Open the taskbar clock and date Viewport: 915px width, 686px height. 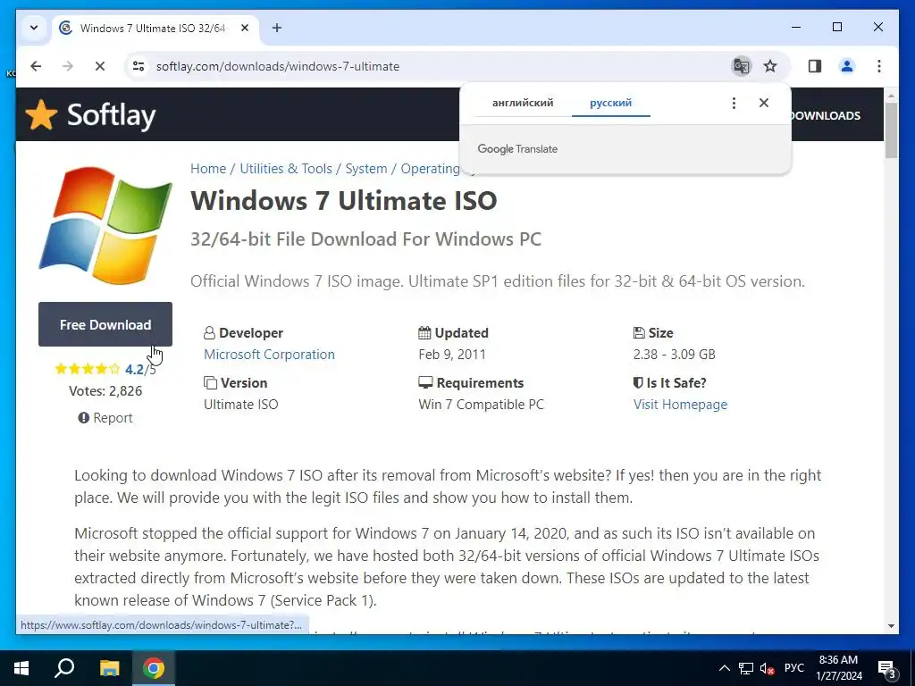point(838,668)
